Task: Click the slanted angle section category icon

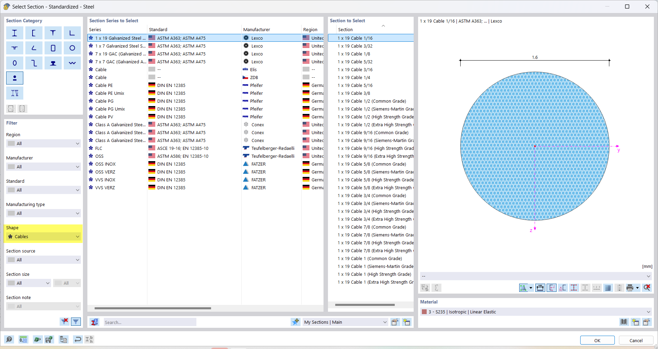Action: click(x=34, y=48)
